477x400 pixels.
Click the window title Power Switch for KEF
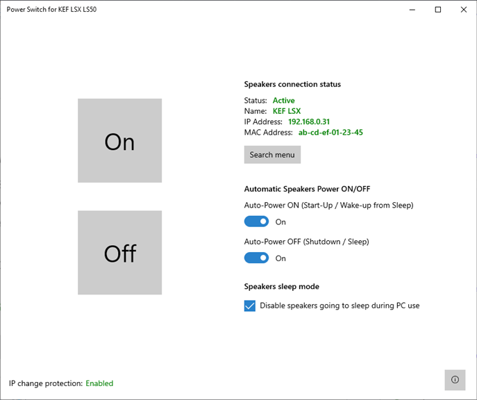[51, 10]
